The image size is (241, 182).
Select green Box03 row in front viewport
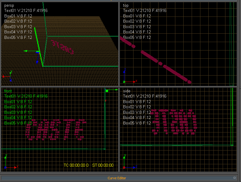coord(18,112)
